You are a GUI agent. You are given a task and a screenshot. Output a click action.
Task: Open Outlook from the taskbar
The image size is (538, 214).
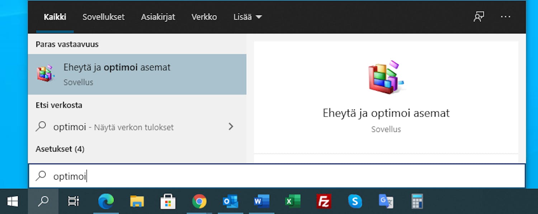(x=230, y=201)
